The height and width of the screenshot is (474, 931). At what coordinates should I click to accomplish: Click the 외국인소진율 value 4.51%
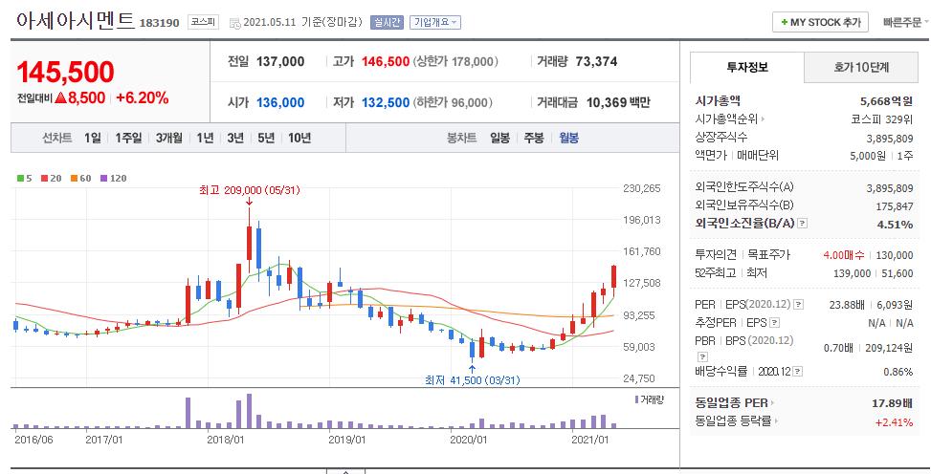tap(895, 225)
